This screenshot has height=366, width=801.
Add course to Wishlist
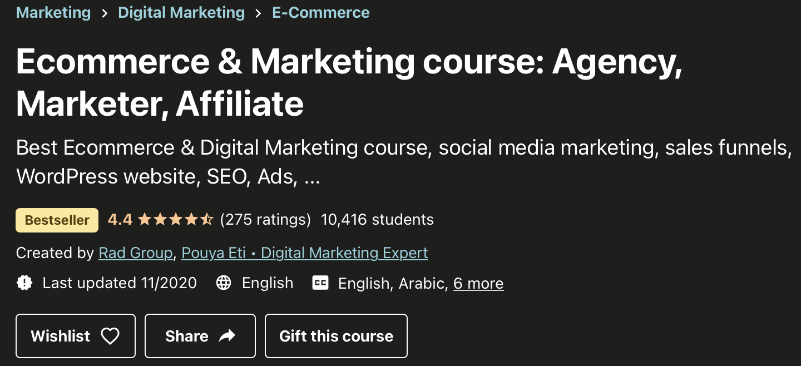[76, 336]
